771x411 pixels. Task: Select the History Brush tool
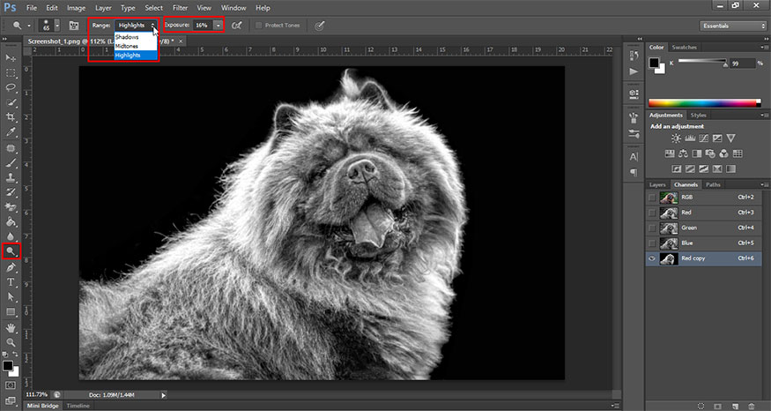(11, 192)
